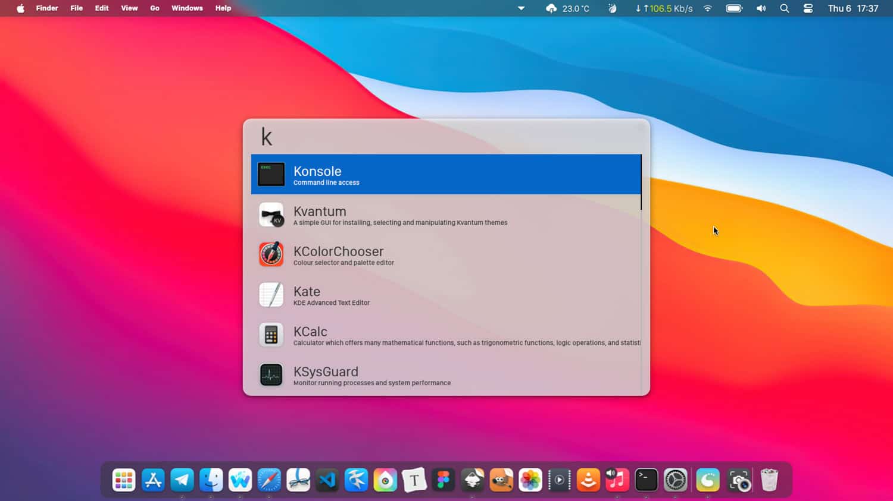Open the Edit menu

pos(102,8)
